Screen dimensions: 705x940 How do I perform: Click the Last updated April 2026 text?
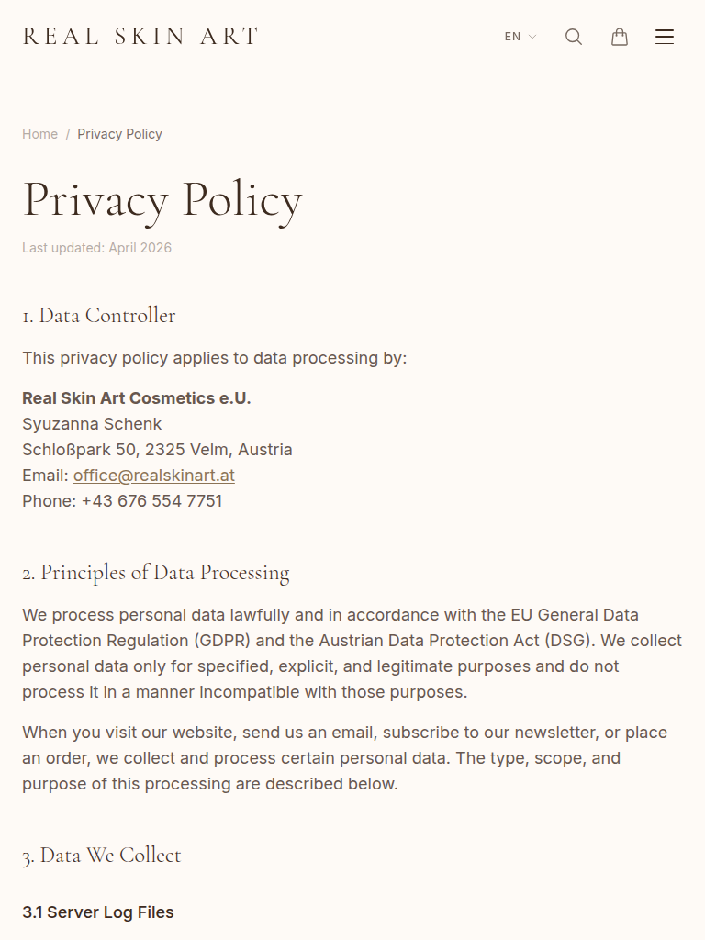[96, 248]
